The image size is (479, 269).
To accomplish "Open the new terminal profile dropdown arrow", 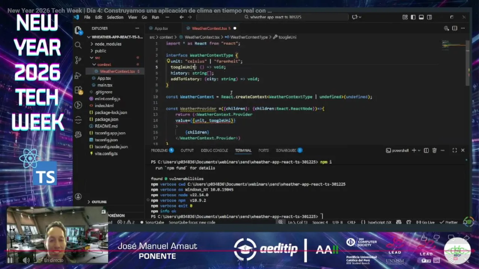I will point(419,150).
